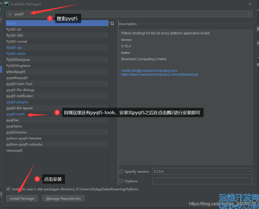This screenshot has width=259, height=209.
Task: Select the pyqt5-notificator package
Action: (x=57, y=96)
